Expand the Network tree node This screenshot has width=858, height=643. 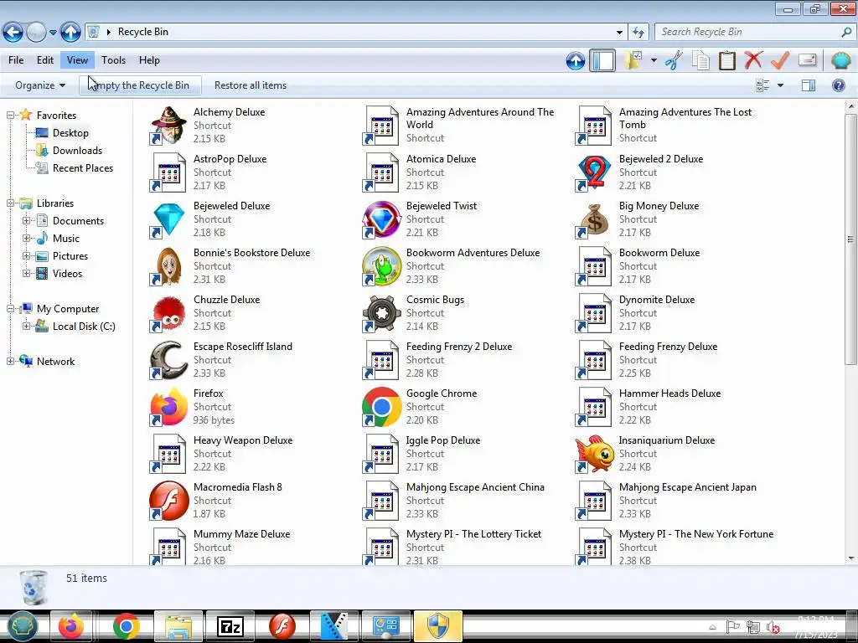point(10,361)
